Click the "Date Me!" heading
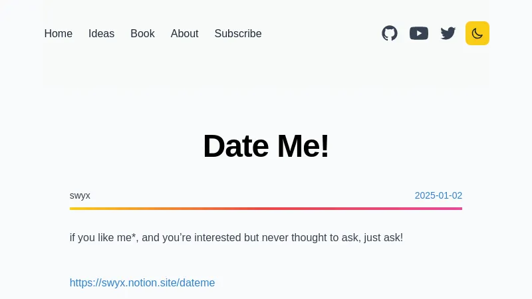532x299 pixels. [x=266, y=146]
